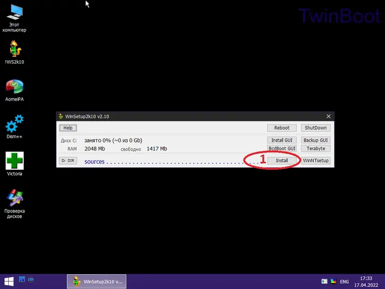Open the Этот компьютер desktop icon
This screenshot has height=289, width=385.
click(14, 18)
